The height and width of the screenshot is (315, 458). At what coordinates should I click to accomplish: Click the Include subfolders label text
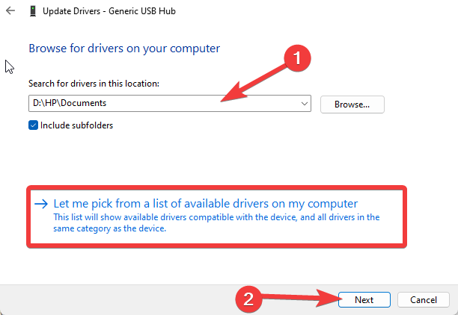76,125
